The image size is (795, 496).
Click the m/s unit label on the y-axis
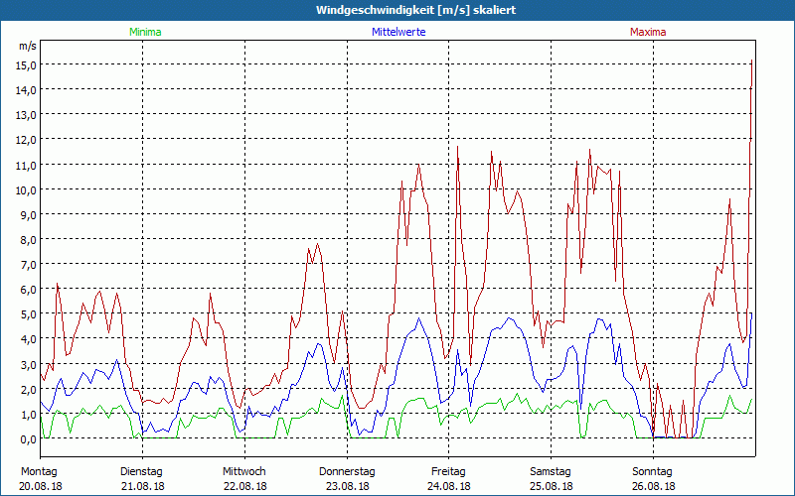click(27, 46)
